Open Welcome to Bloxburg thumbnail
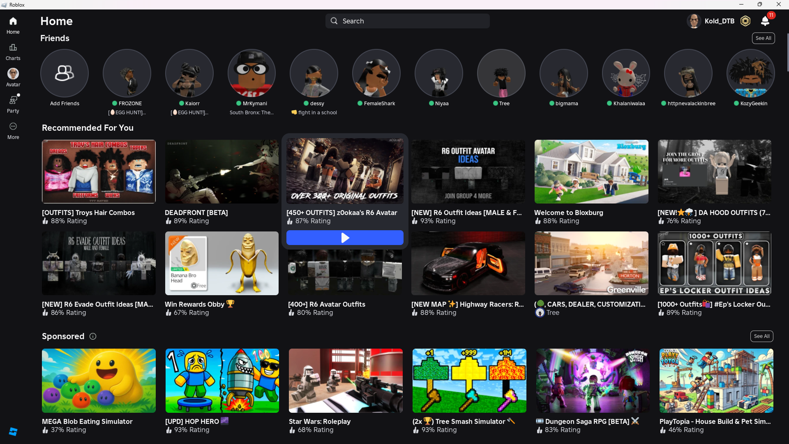 [x=591, y=171]
